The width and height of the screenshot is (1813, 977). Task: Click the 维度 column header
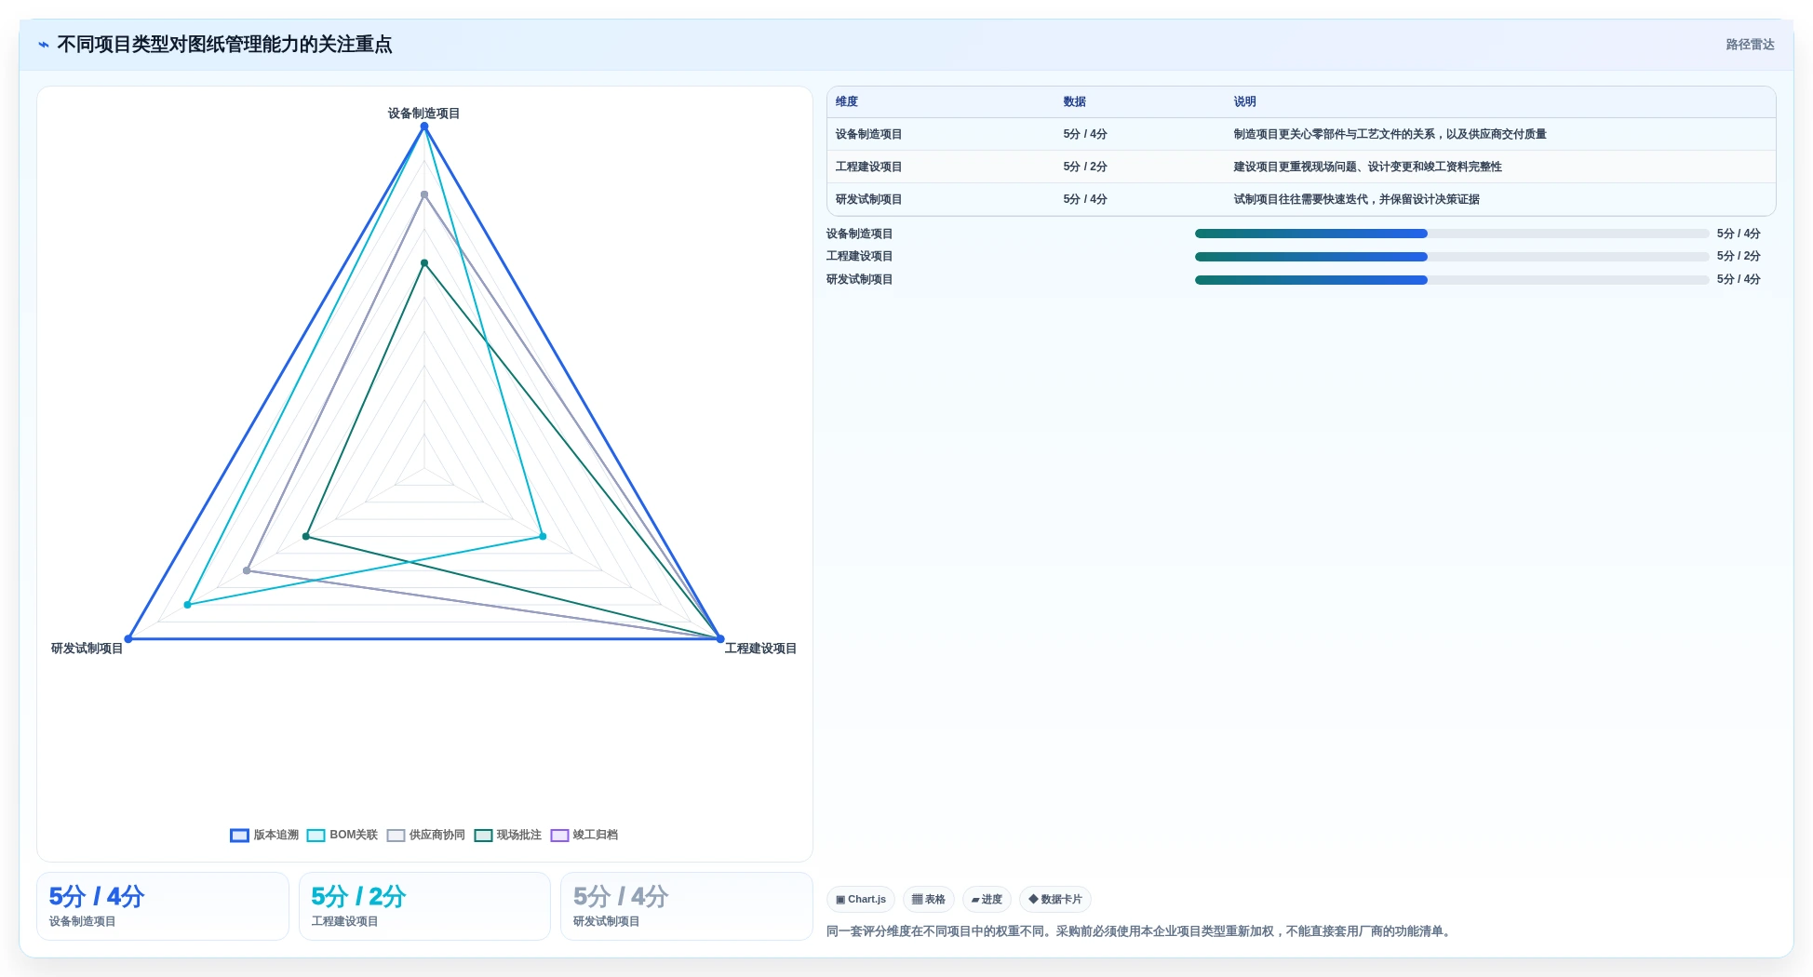[847, 101]
